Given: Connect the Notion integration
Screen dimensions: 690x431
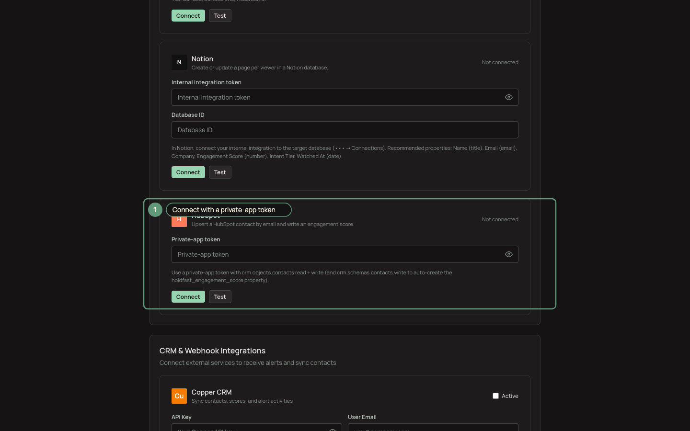Looking at the screenshot, I should coord(188,172).
